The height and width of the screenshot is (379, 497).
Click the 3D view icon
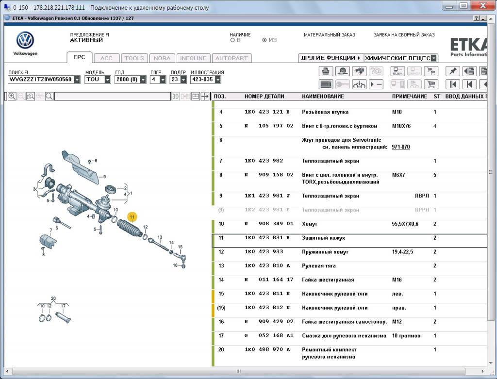pyautogui.click(x=175, y=97)
